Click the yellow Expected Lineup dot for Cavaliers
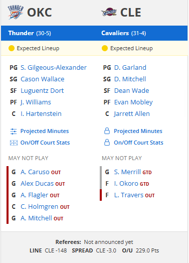 click(x=105, y=48)
